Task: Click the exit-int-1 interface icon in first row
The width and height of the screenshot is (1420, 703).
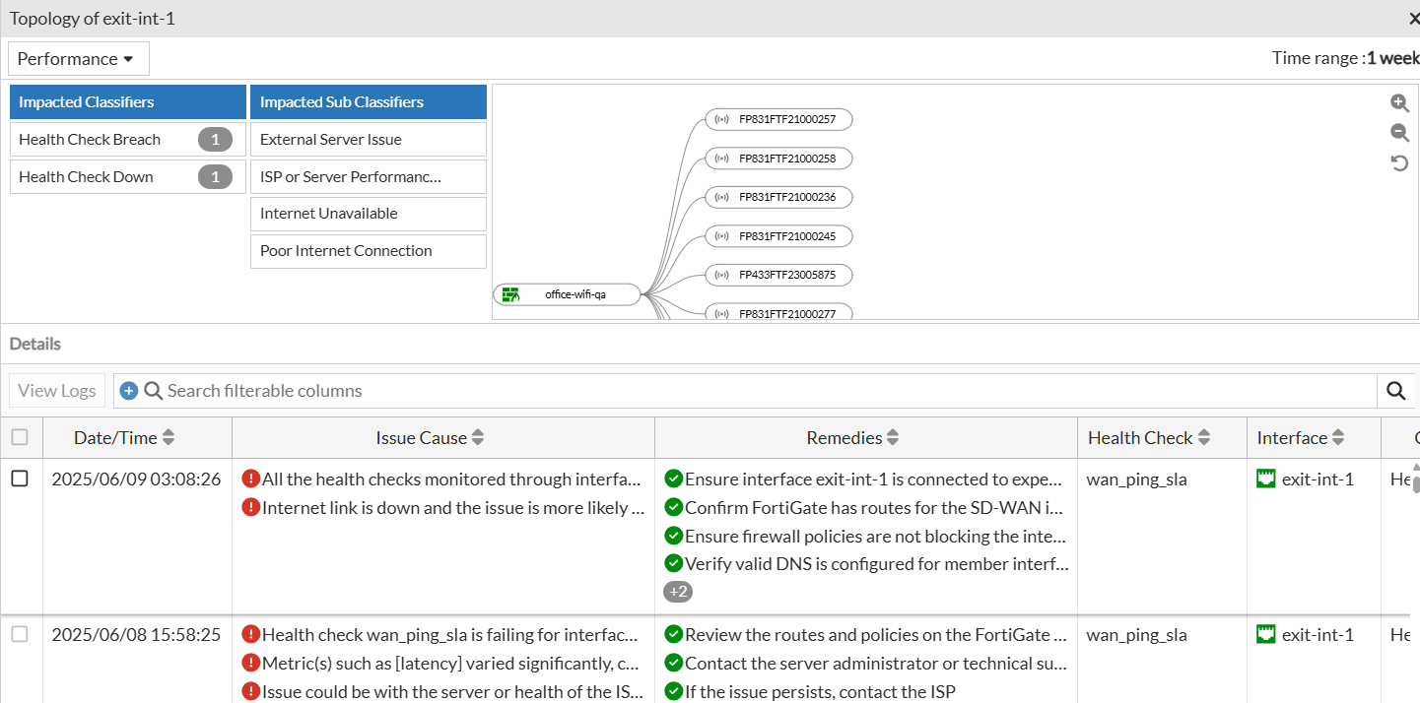Action: click(1266, 479)
